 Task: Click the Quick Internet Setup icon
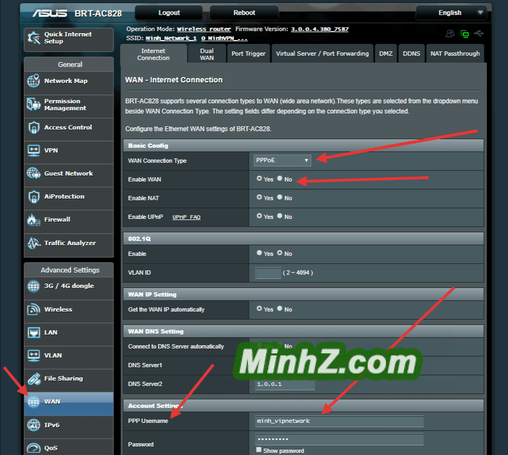[34, 38]
